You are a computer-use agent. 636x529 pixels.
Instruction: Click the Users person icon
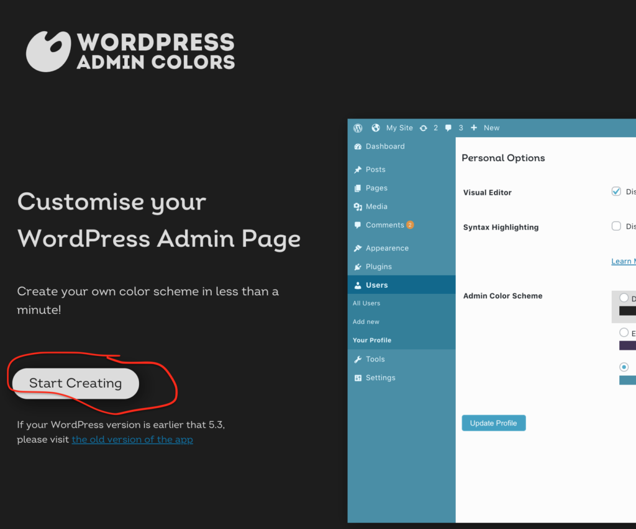pyautogui.click(x=358, y=285)
